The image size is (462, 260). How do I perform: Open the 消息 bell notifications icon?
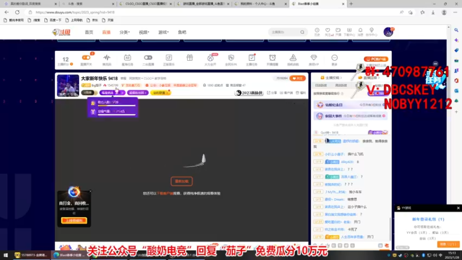pyautogui.click(x=360, y=32)
